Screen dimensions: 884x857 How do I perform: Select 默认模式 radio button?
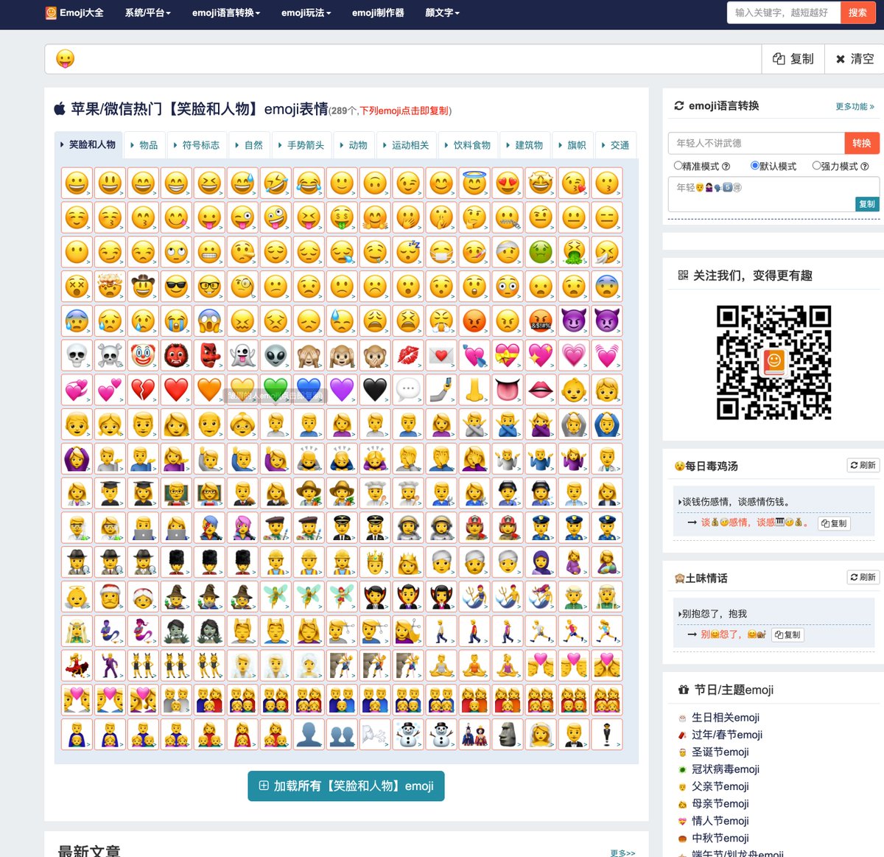[x=754, y=166]
